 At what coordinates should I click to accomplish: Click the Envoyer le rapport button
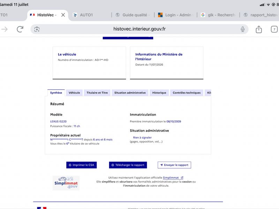[174, 165]
